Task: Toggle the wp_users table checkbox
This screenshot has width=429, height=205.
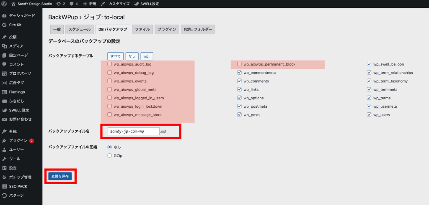Action: [x=369, y=115]
